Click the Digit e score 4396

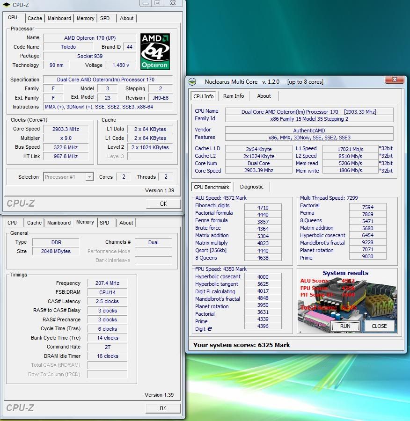[263, 326]
